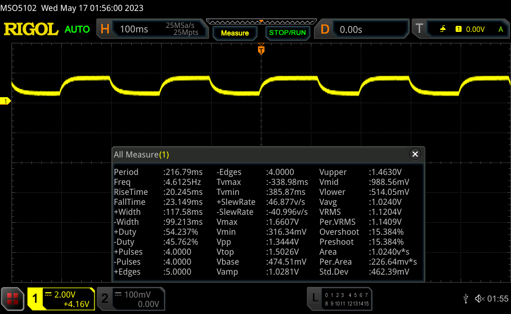The width and height of the screenshot is (511, 314).
Task: Open the 0.00s horizontal delay setting
Action: 351,29
